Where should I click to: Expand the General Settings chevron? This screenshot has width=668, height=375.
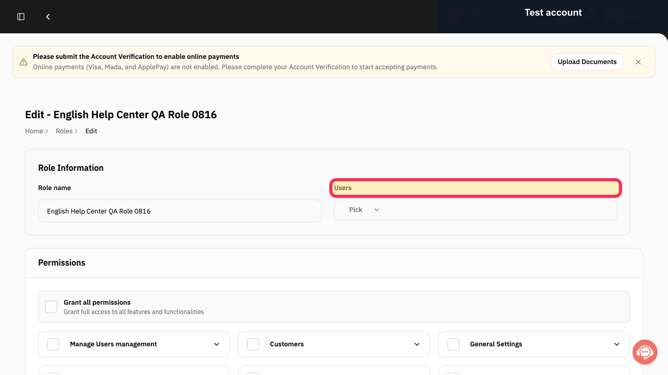coord(617,344)
